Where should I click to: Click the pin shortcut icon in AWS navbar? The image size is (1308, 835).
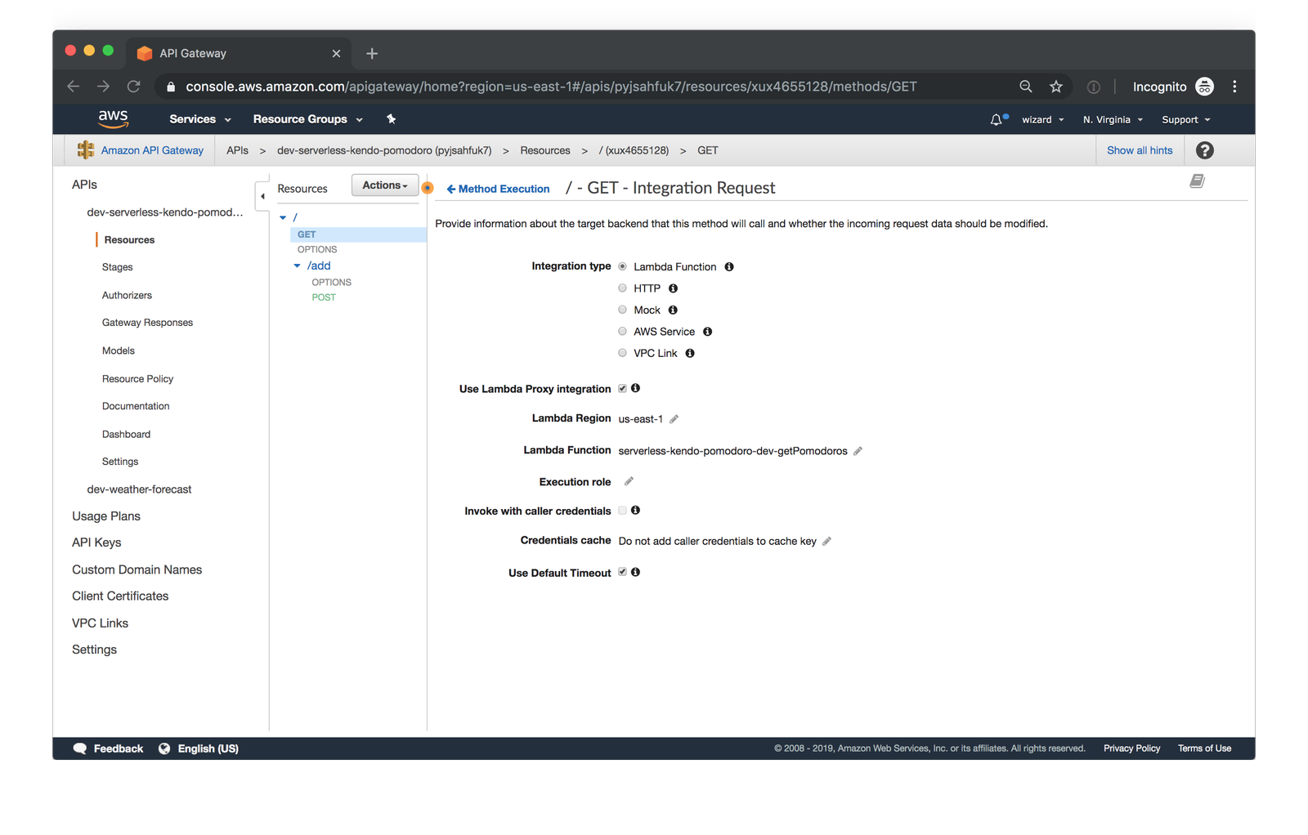pyautogui.click(x=392, y=119)
